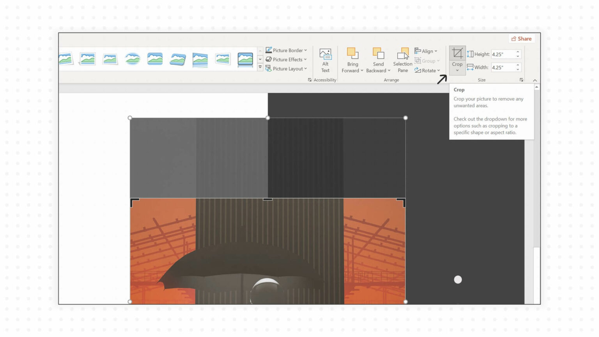This screenshot has height=337, width=599.
Task: Open the Crop dropdown arrow
Action: pos(457,69)
